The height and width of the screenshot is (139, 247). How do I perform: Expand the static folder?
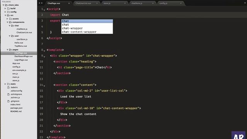click(x=5, y=84)
